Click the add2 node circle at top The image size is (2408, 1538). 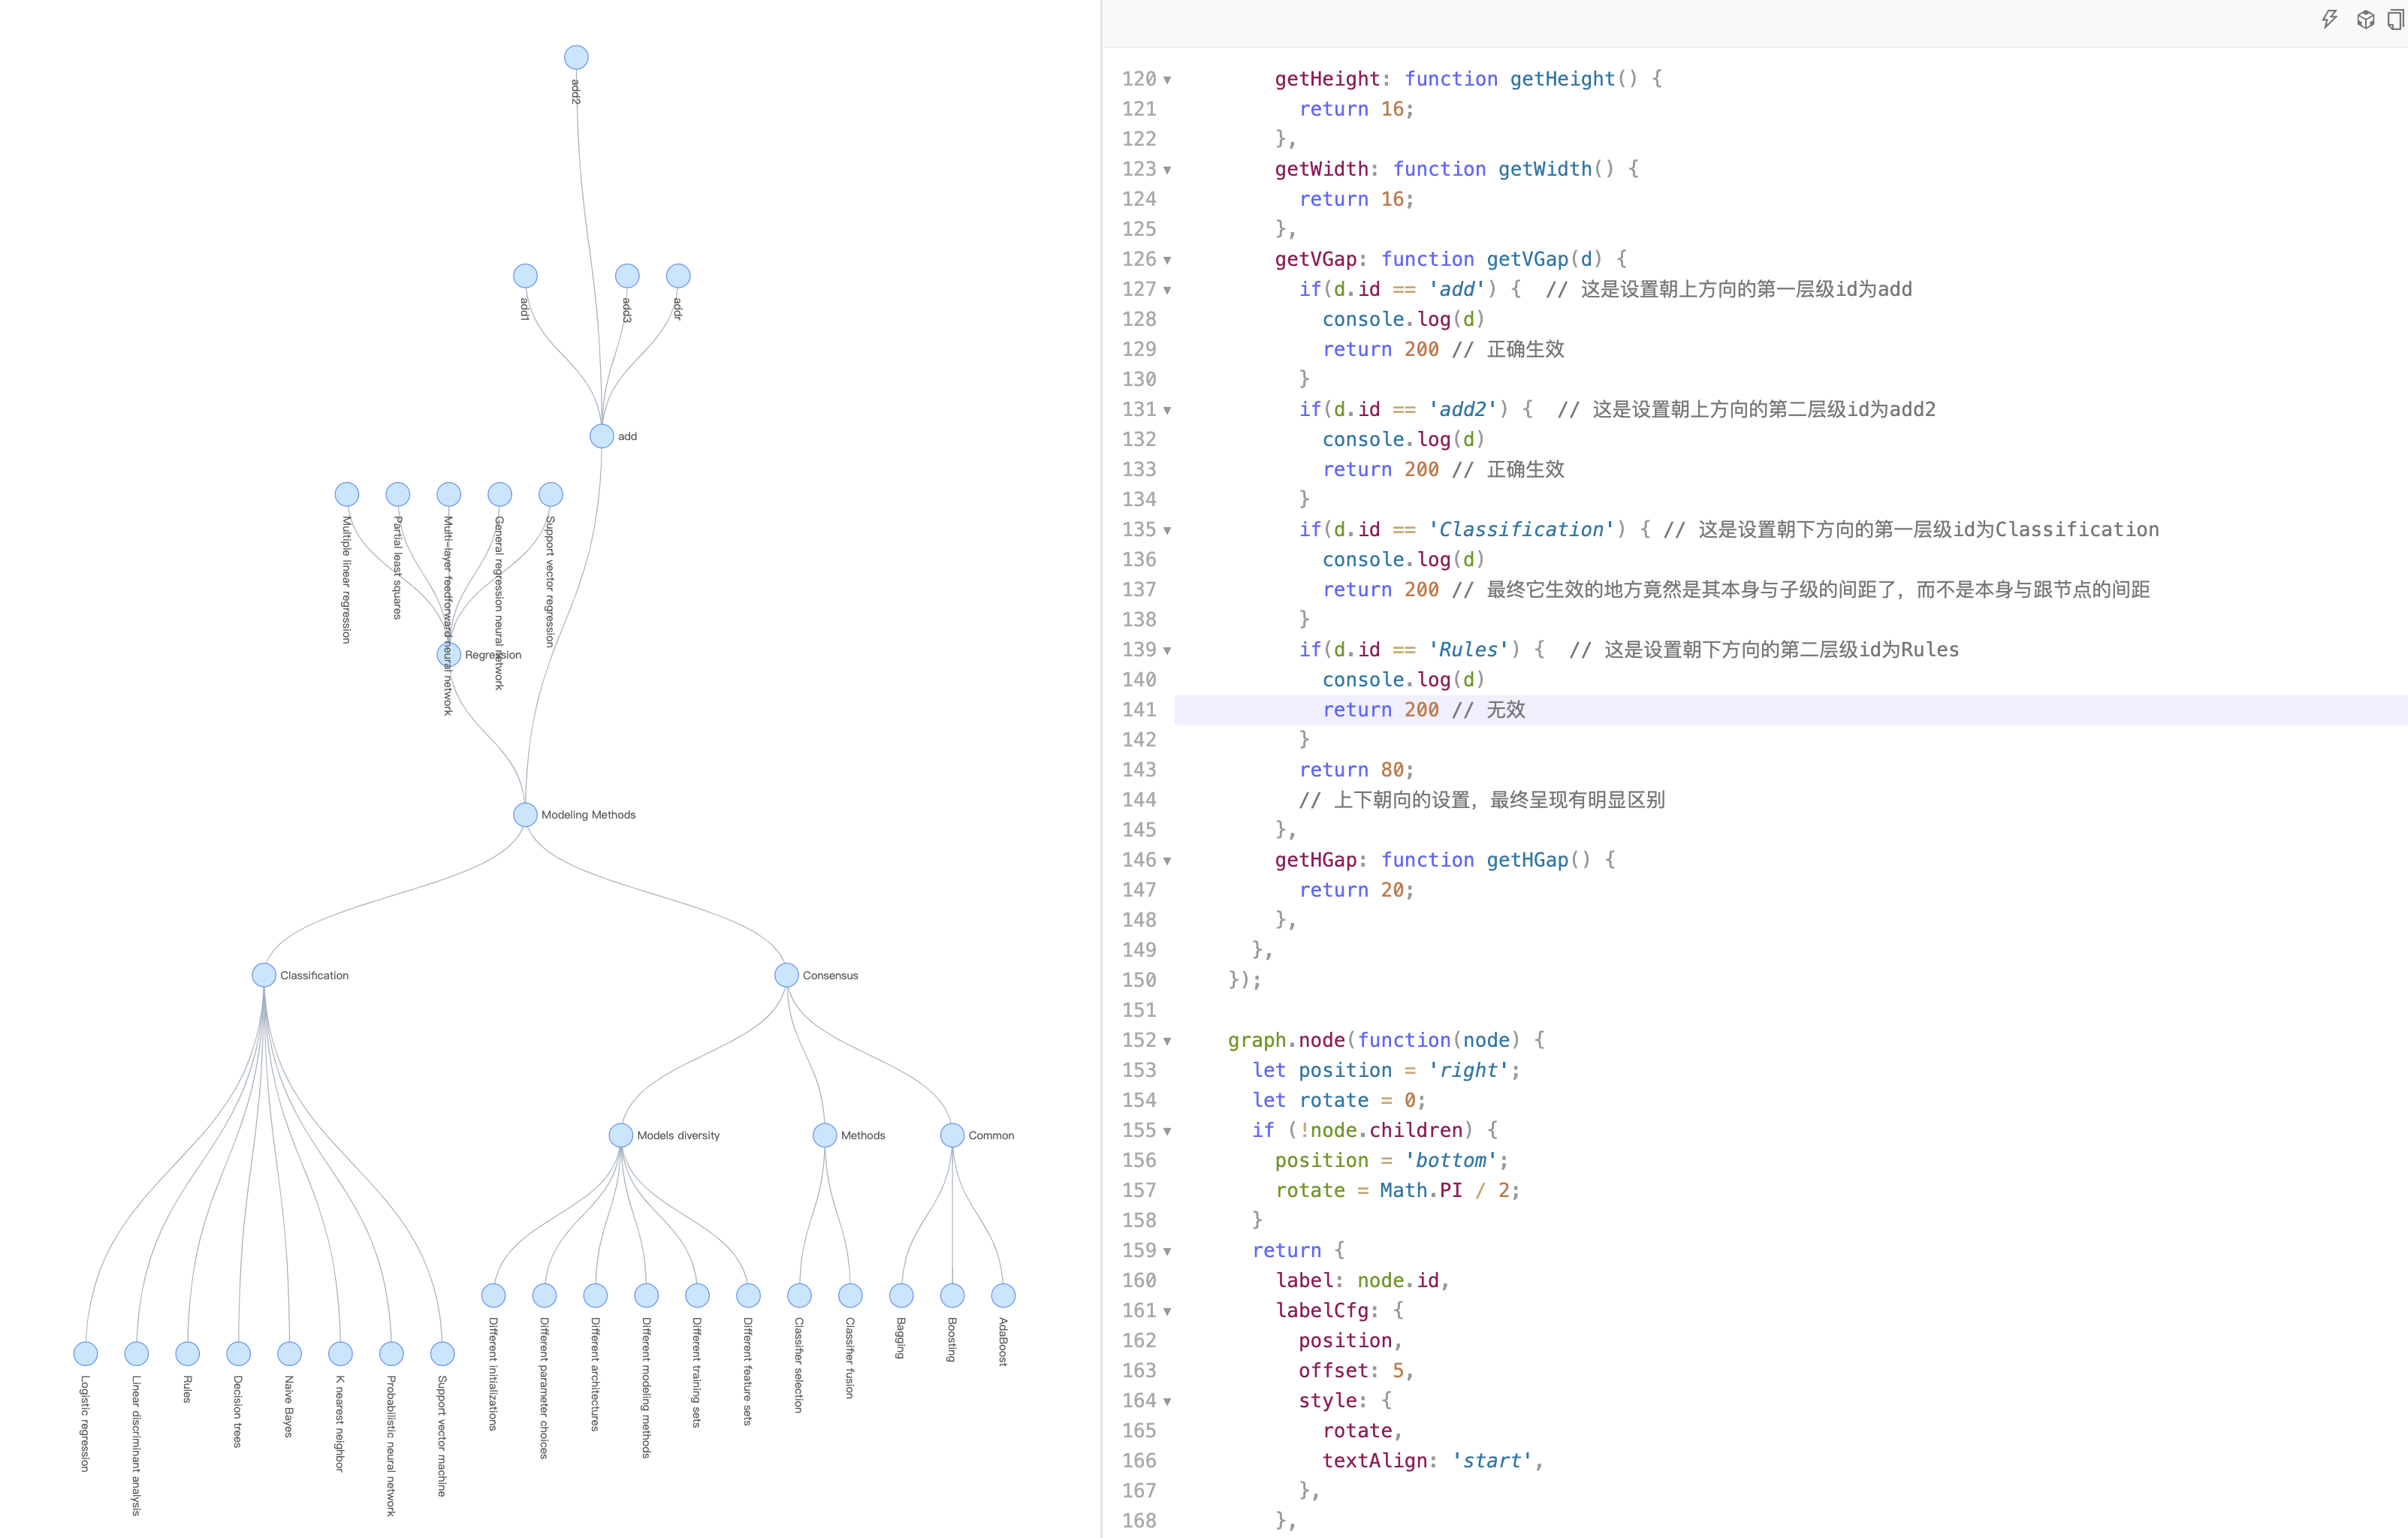pyautogui.click(x=576, y=57)
